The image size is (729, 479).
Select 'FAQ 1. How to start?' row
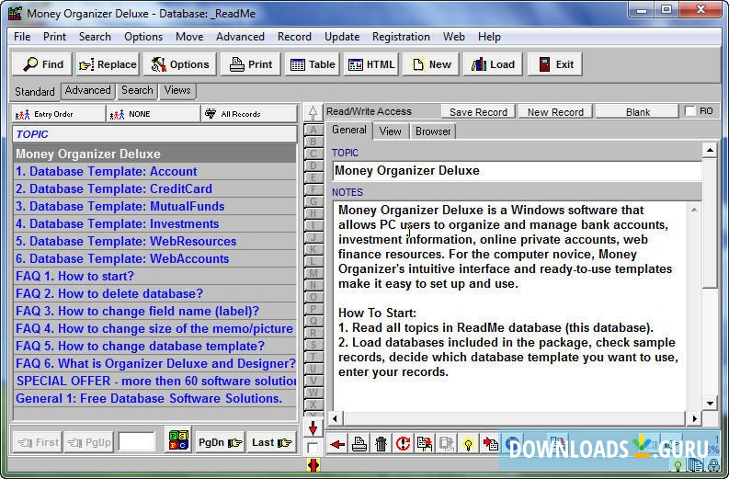click(x=154, y=276)
